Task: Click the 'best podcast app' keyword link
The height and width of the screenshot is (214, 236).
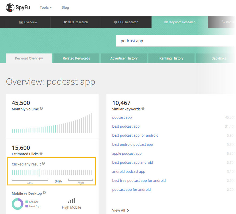Action: pyautogui.click(x=126, y=126)
